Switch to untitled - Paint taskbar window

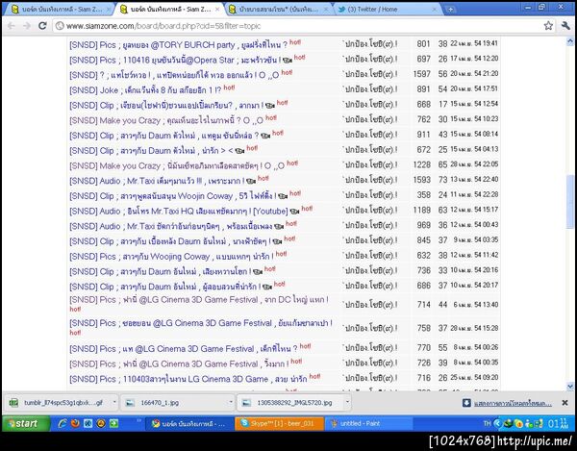point(369,424)
